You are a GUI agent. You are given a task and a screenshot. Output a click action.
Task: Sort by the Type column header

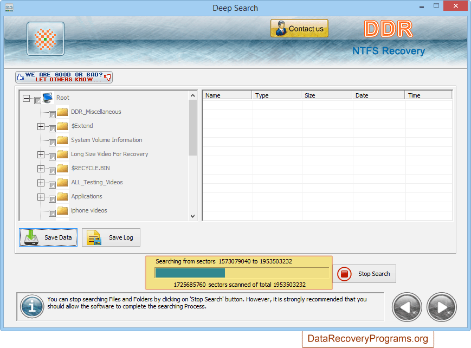tap(276, 95)
